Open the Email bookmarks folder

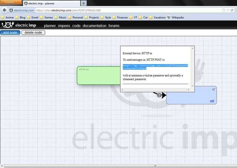[x=33, y=17]
